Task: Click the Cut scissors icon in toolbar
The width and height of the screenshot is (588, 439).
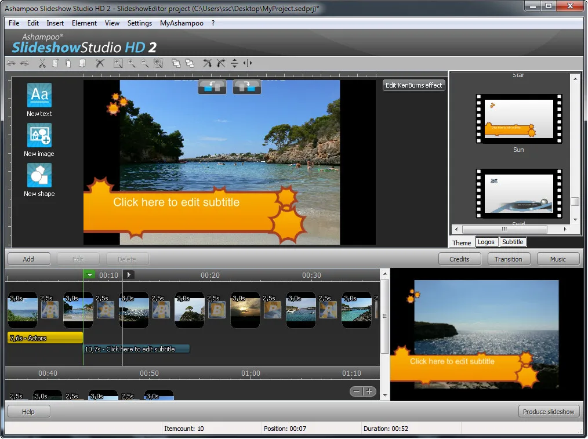Action: click(42, 63)
